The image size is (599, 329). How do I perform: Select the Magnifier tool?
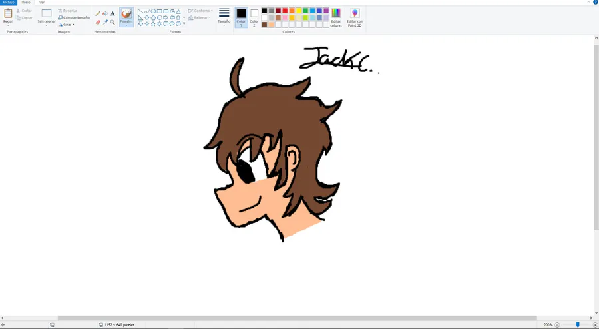pyautogui.click(x=112, y=22)
